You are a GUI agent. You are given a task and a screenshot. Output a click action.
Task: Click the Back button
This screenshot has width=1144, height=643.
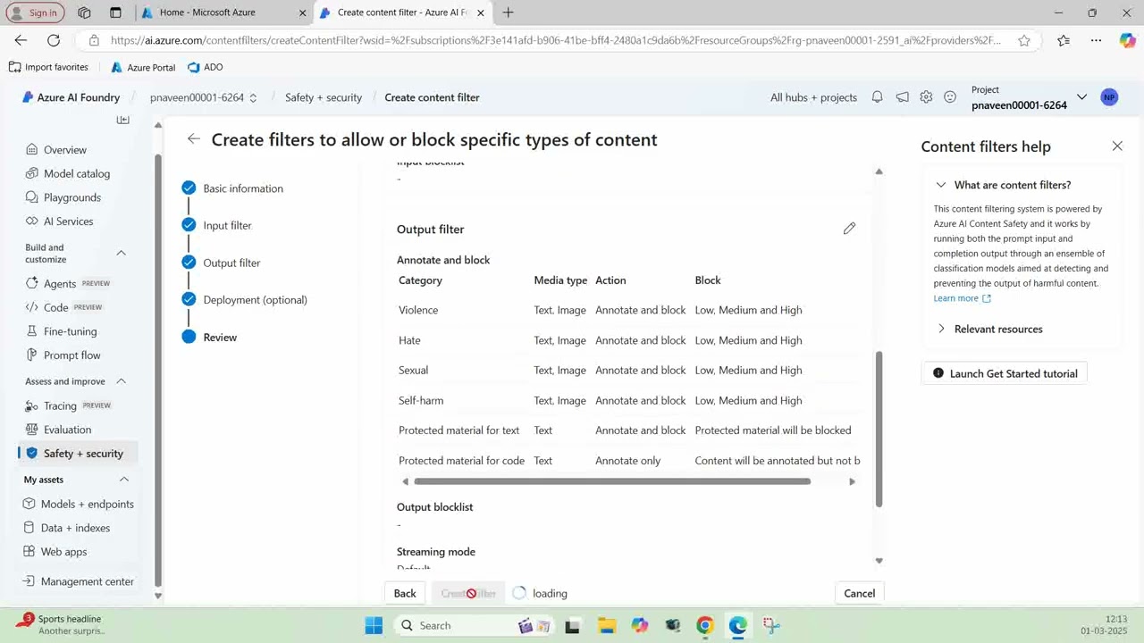pos(405,593)
